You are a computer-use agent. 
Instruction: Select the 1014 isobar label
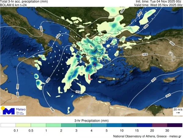pos(168,96)
